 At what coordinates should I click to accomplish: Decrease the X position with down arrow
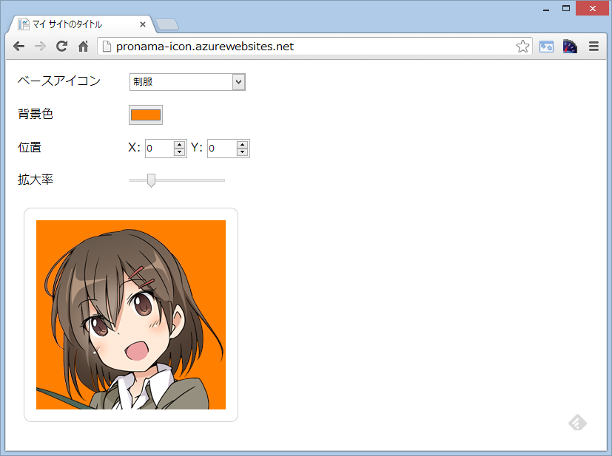coord(179,152)
